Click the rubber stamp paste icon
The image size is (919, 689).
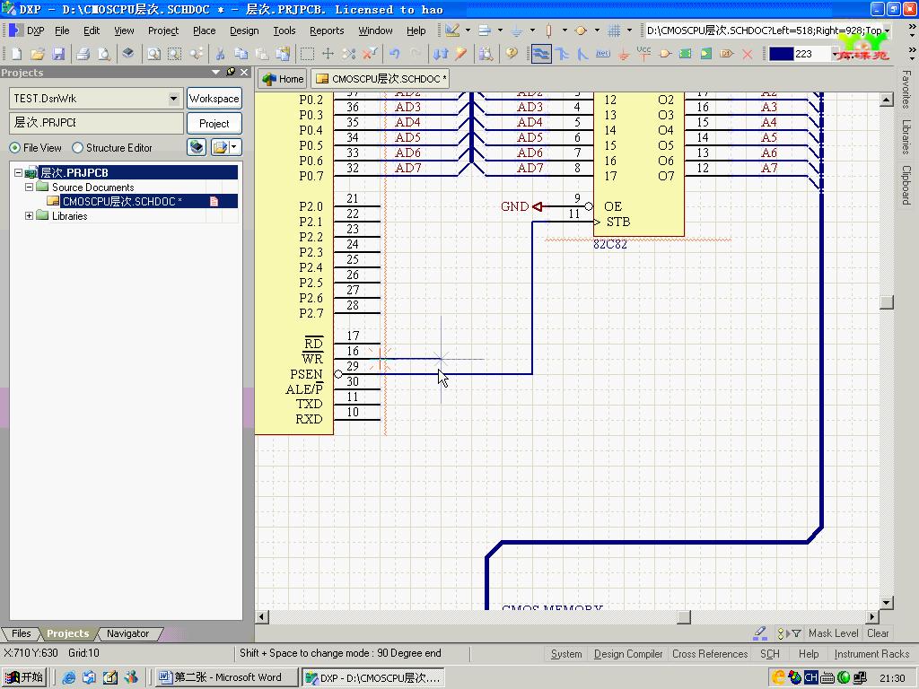283,54
